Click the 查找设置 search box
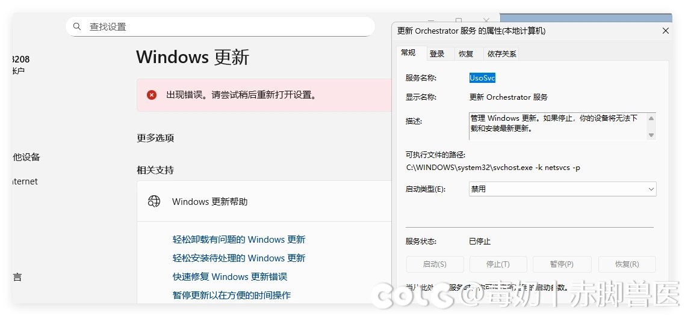Viewport: 685px width, 316px height. 220,26
